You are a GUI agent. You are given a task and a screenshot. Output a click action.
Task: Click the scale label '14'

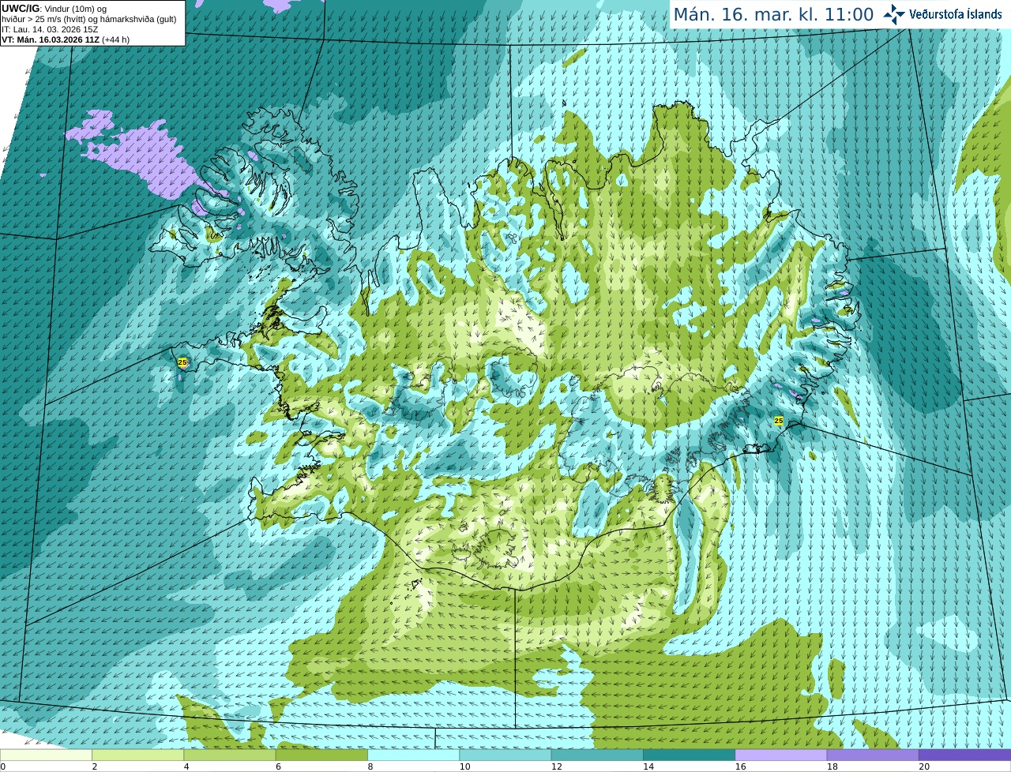click(x=648, y=766)
